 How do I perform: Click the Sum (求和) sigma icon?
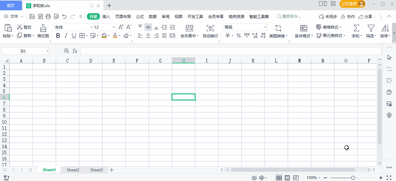tap(356, 28)
